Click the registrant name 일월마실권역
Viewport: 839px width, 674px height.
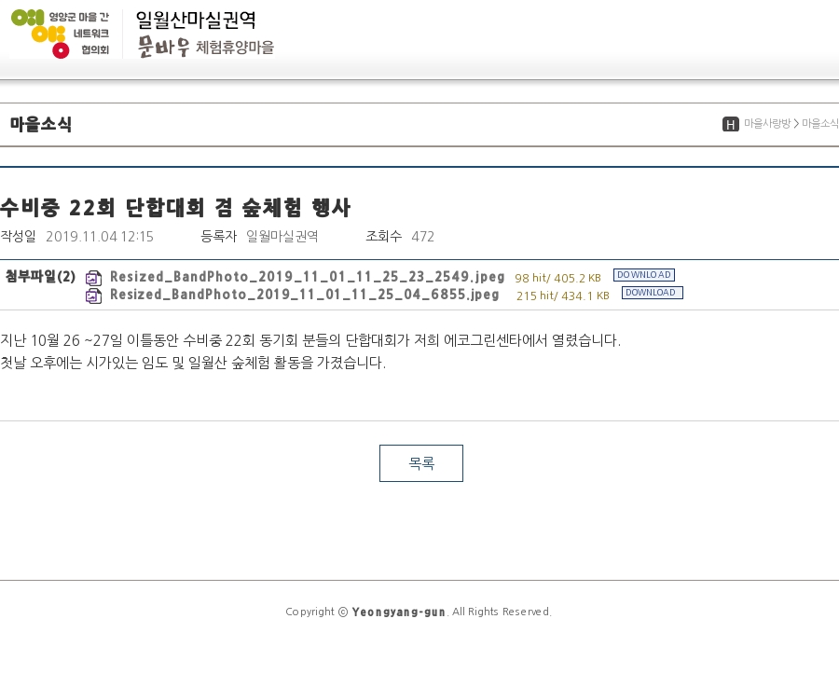point(282,237)
